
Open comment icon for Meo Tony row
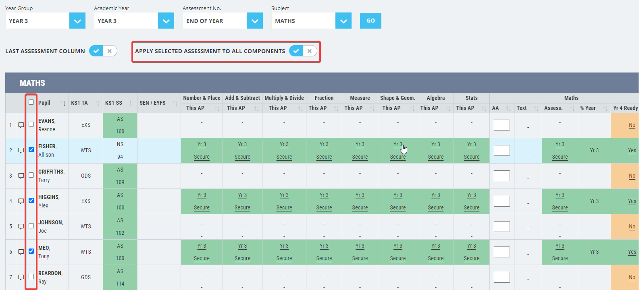(21, 252)
